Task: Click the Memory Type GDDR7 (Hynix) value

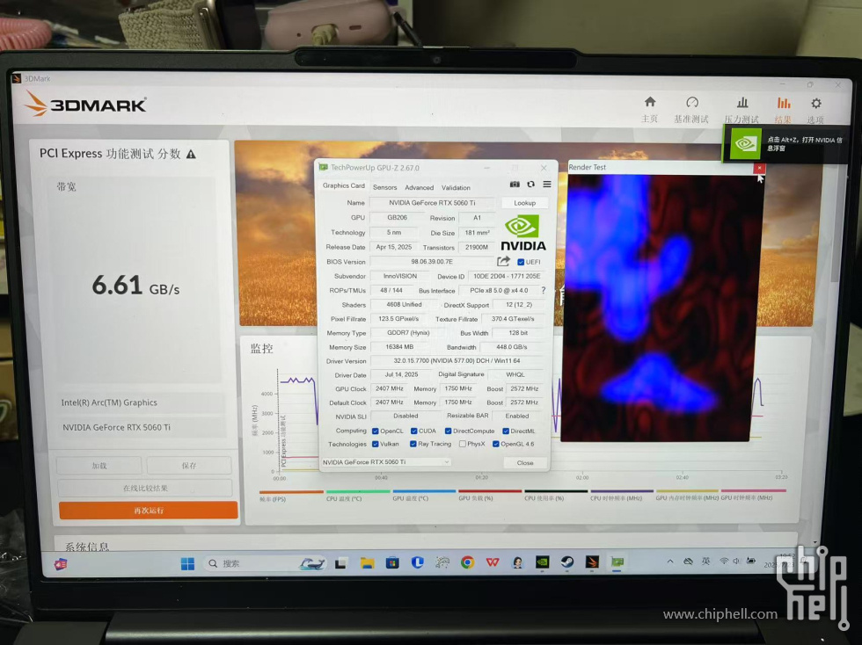Action: (x=408, y=333)
